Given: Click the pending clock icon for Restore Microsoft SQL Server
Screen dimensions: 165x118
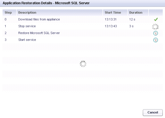Looking at the screenshot, I should click(156, 33).
